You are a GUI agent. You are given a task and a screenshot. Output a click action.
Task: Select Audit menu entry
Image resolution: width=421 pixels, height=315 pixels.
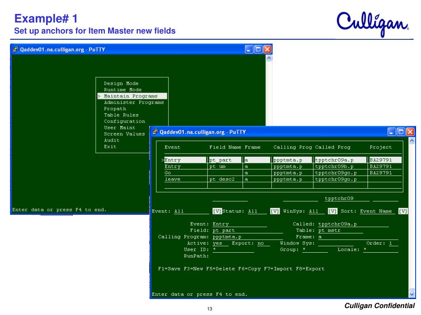(112, 140)
